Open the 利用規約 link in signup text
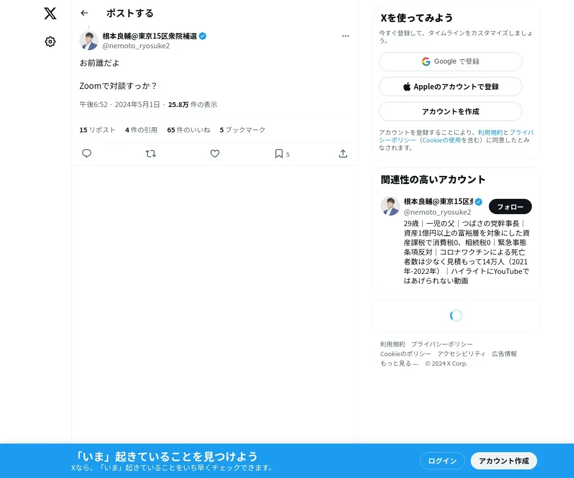This screenshot has width=574, height=478. (490, 132)
